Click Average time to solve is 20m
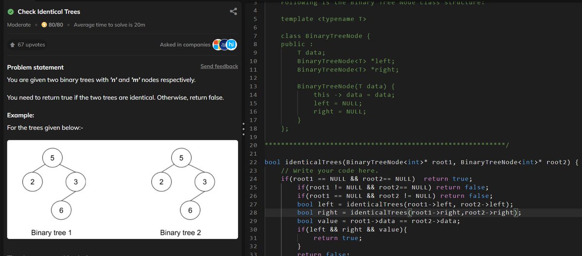Viewport: 582px width, 256px height. coord(109,25)
